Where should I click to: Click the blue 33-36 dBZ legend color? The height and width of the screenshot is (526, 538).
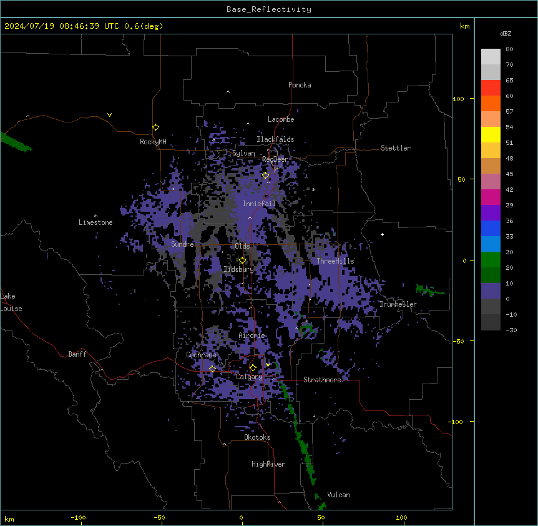491,228
